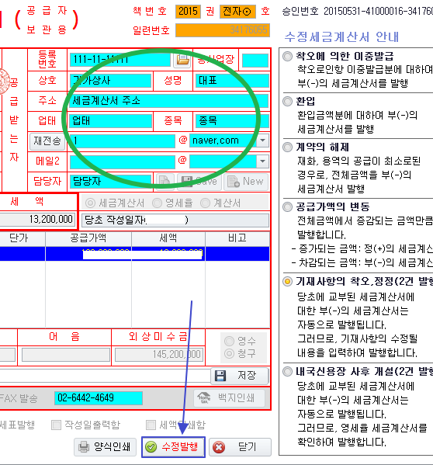The width and height of the screenshot is (433, 465).
Task: Select 환입 radio option
Action: coord(287,102)
